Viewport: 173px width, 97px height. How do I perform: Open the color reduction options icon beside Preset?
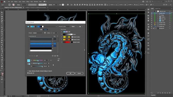pos(45,33)
